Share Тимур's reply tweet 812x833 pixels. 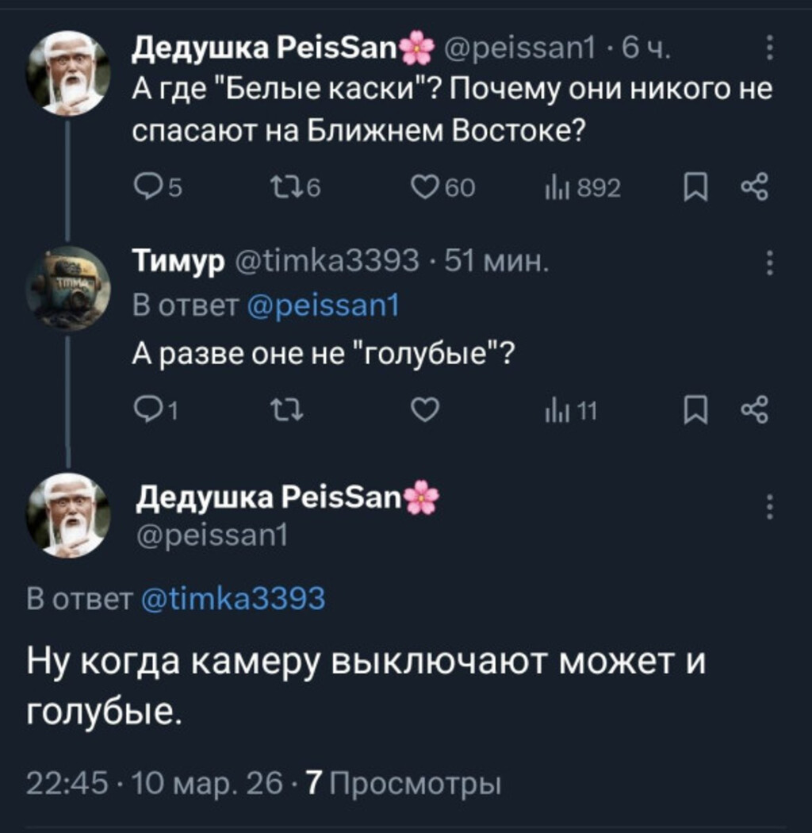[753, 410]
